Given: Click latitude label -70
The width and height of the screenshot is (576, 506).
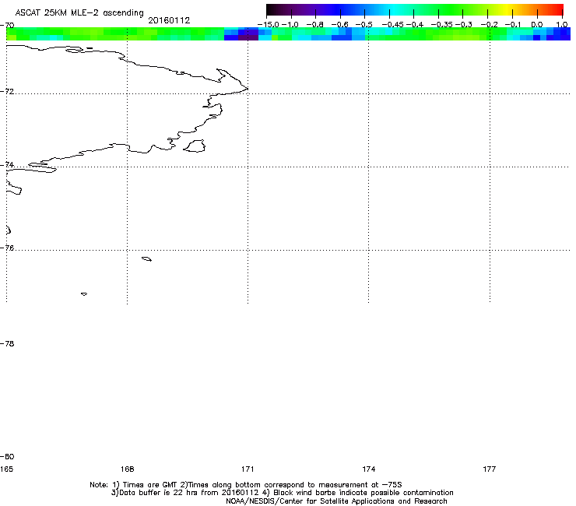Looking at the screenshot, I should click(7, 26).
